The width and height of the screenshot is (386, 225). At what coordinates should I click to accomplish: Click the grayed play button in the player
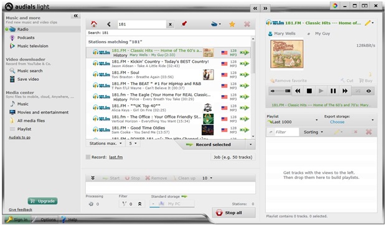point(321,91)
